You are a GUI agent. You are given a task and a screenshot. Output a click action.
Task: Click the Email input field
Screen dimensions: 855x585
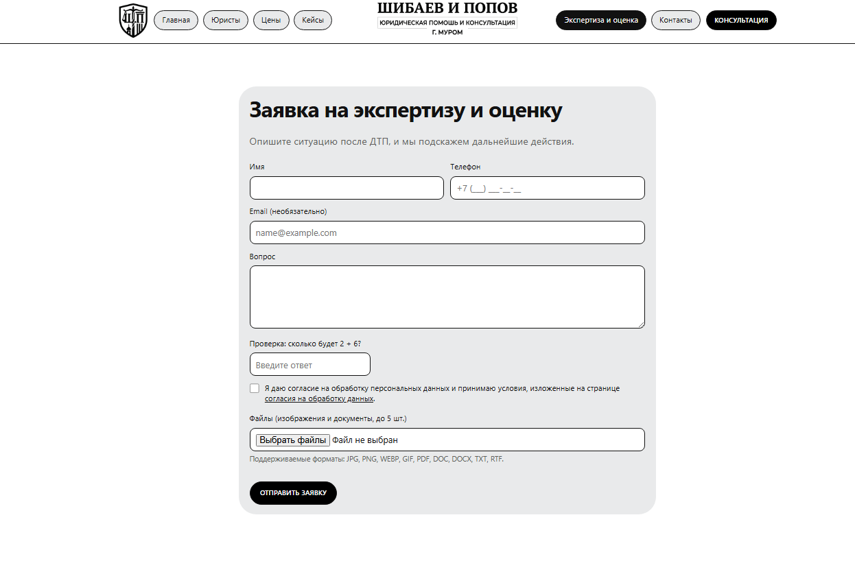click(x=447, y=232)
